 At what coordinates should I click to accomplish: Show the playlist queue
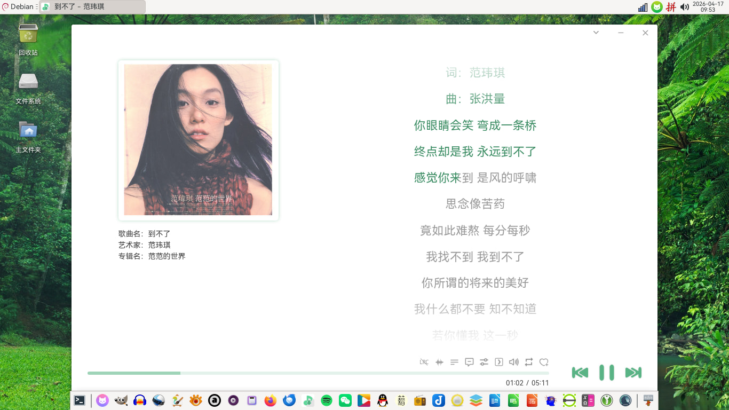[454, 362]
